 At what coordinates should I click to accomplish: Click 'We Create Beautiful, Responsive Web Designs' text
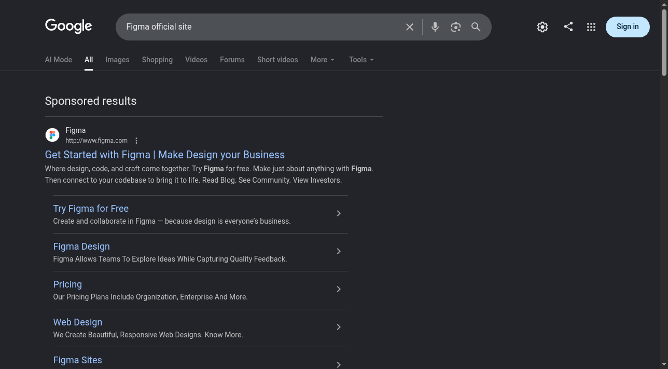148,335
